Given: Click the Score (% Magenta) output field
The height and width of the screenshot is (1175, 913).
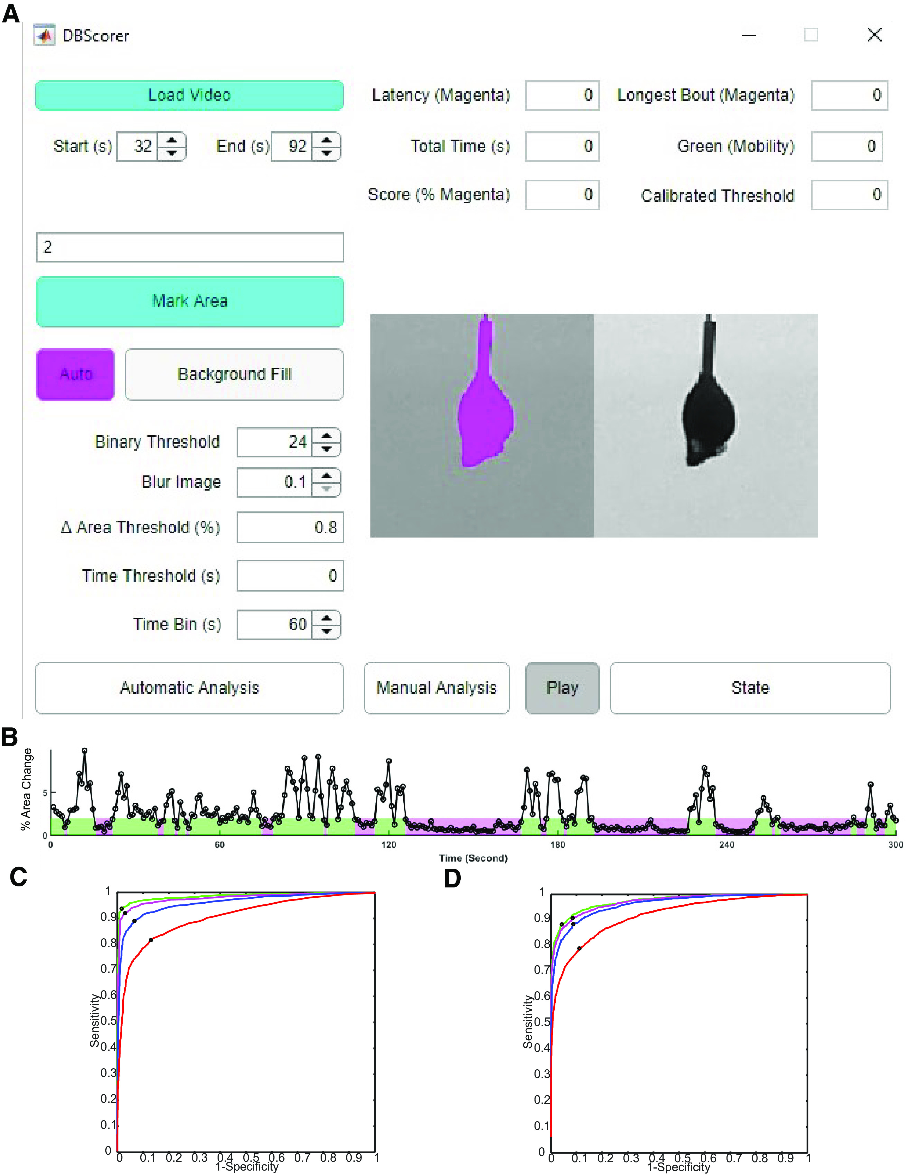Looking at the screenshot, I should tap(562, 195).
